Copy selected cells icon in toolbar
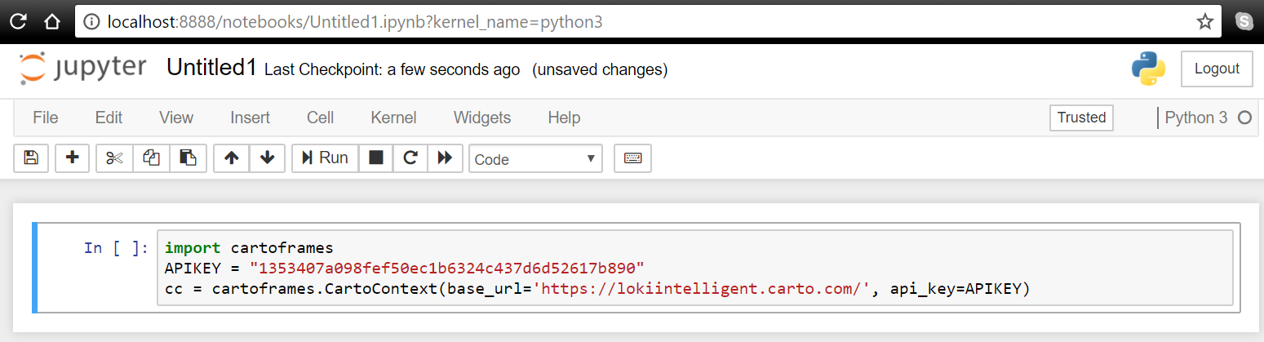This screenshot has height=342, width=1264. click(151, 158)
